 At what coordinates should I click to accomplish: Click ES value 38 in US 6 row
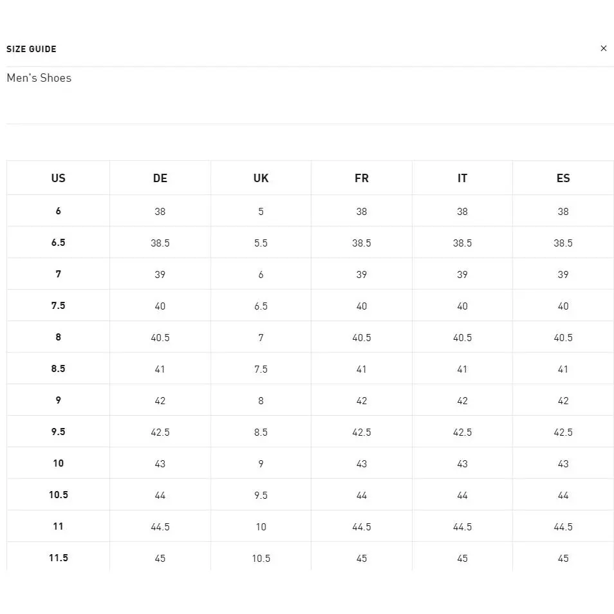click(563, 212)
